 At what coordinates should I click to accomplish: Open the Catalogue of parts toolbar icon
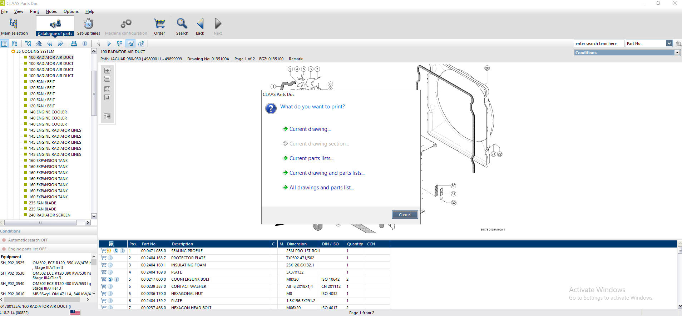(x=55, y=26)
